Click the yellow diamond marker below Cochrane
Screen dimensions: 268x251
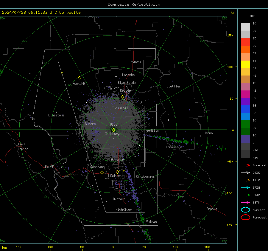pyautogui.click(x=102, y=172)
